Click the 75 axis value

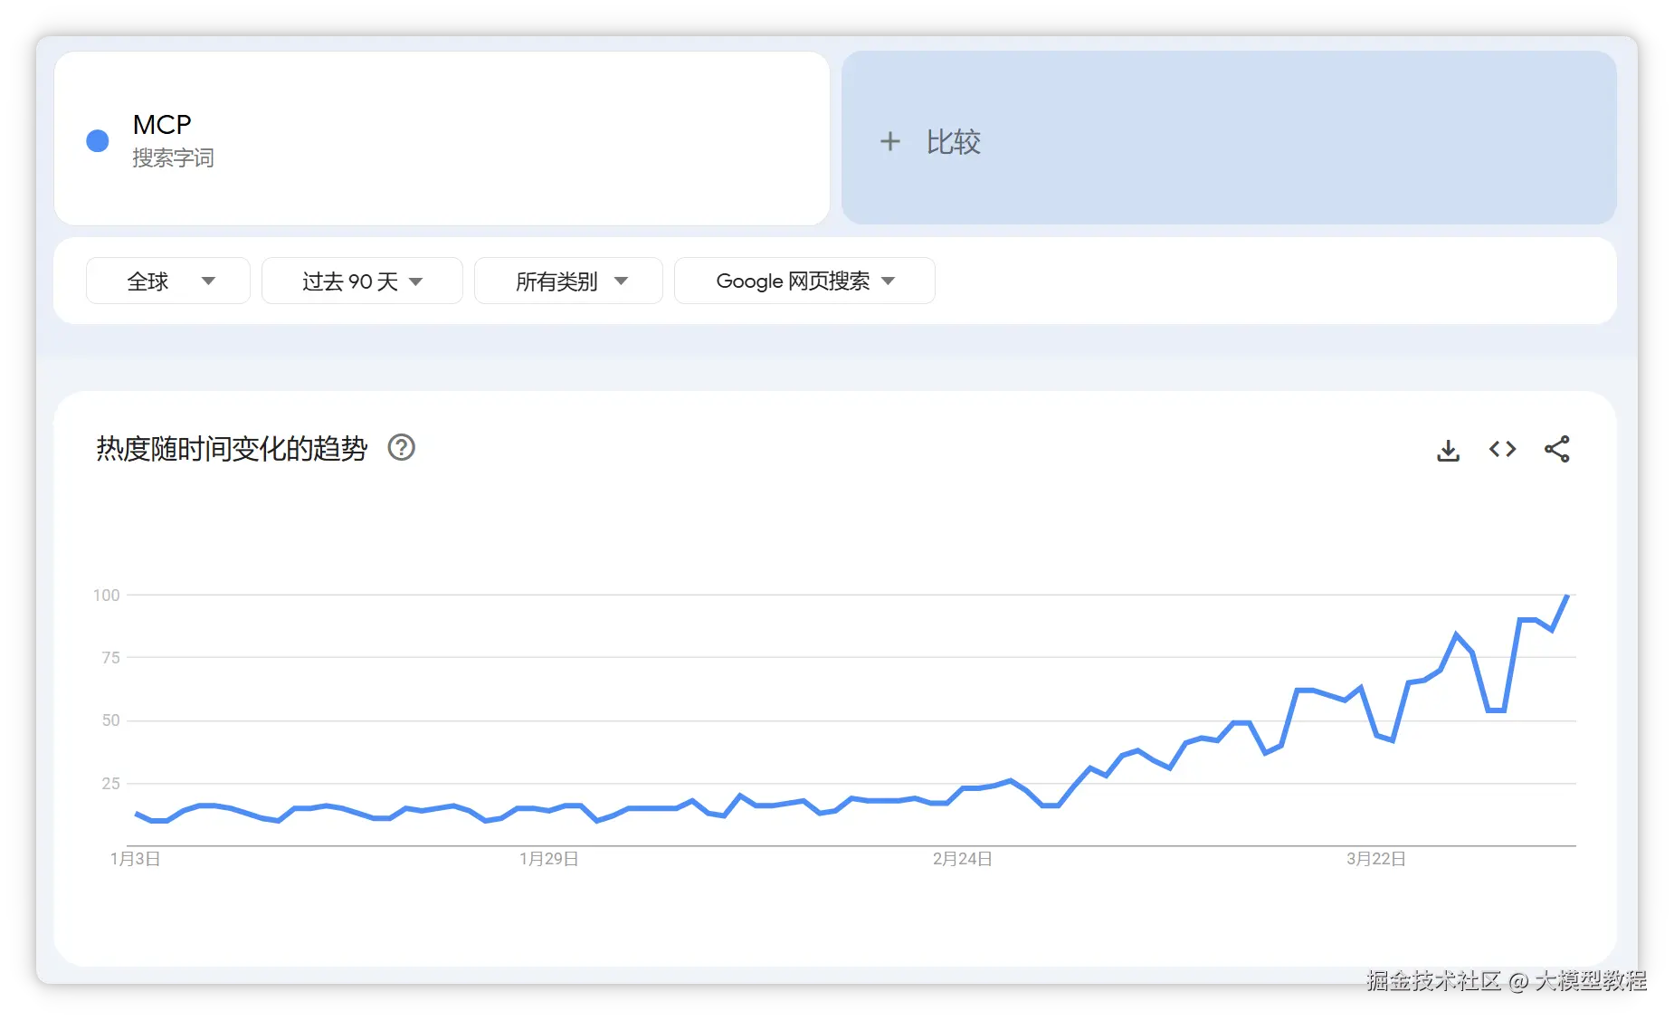(110, 658)
